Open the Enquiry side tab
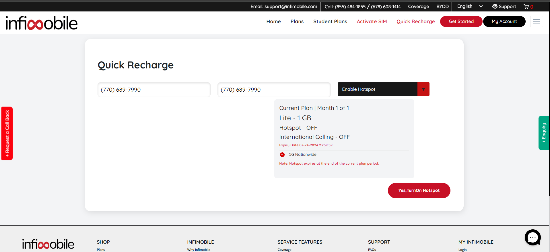 tap(544, 133)
